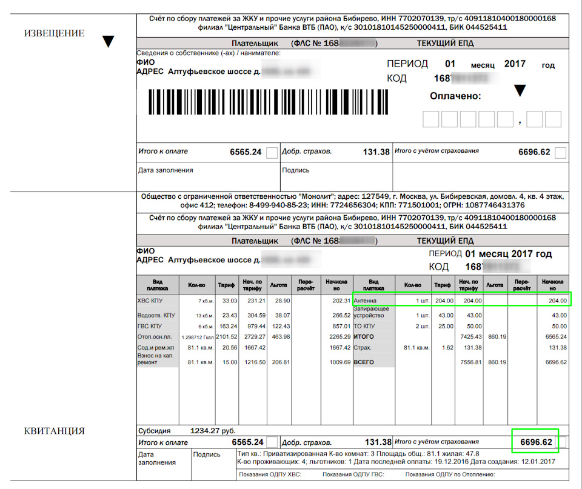Click the ГВС КПУ row label

tap(149, 326)
